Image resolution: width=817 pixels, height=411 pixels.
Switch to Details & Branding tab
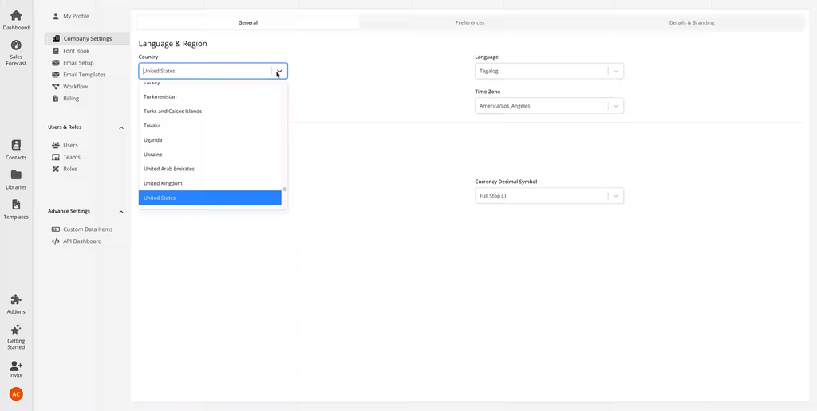click(x=691, y=22)
